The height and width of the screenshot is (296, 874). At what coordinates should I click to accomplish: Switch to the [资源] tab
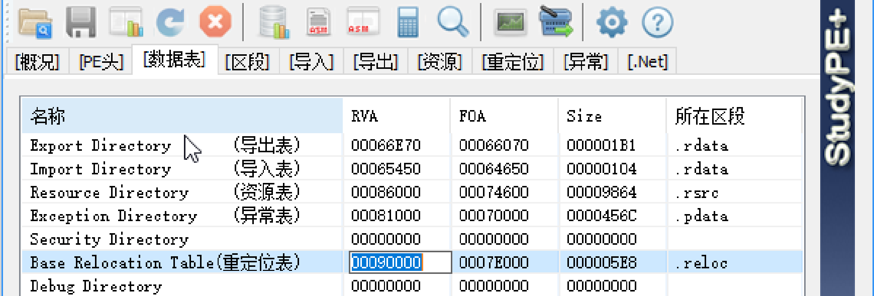pyautogui.click(x=440, y=62)
